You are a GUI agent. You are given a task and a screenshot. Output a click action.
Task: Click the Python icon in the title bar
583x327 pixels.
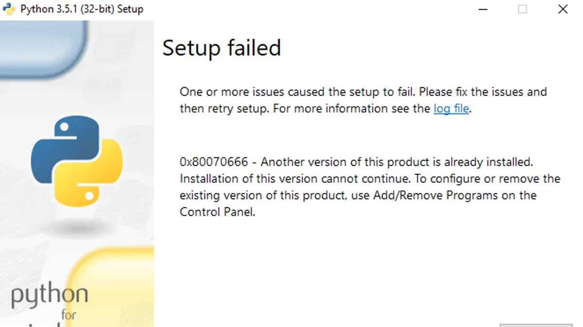9,9
